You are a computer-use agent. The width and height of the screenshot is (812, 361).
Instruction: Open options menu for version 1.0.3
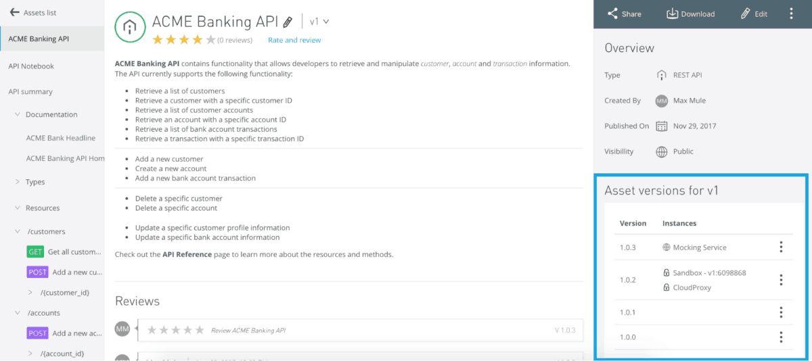click(x=781, y=247)
